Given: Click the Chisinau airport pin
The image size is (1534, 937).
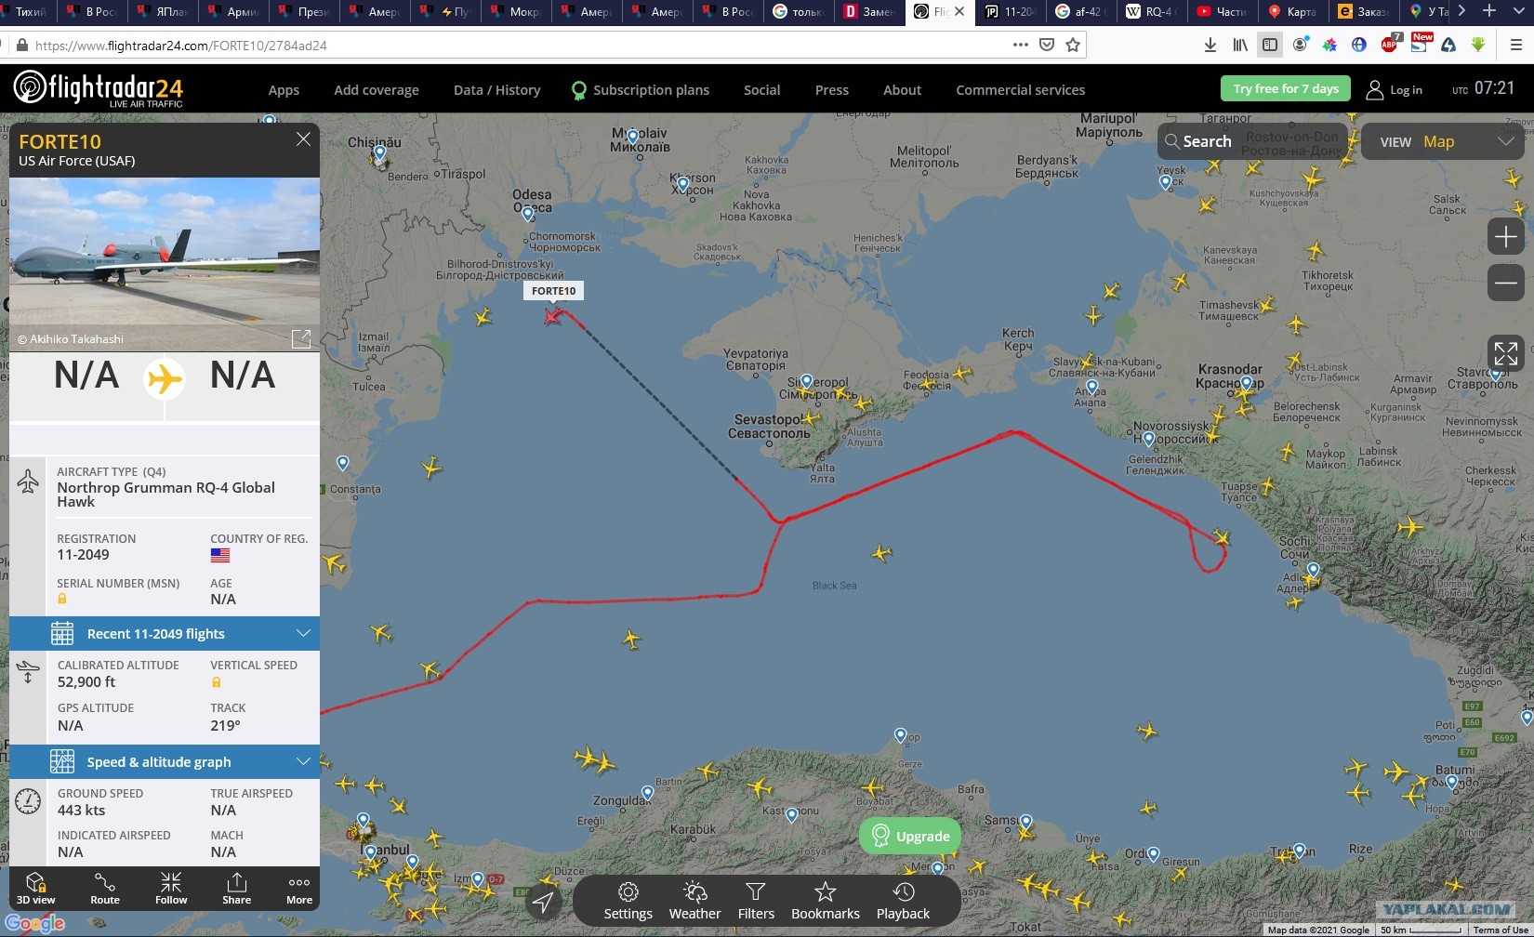Looking at the screenshot, I should coord(379,152).
